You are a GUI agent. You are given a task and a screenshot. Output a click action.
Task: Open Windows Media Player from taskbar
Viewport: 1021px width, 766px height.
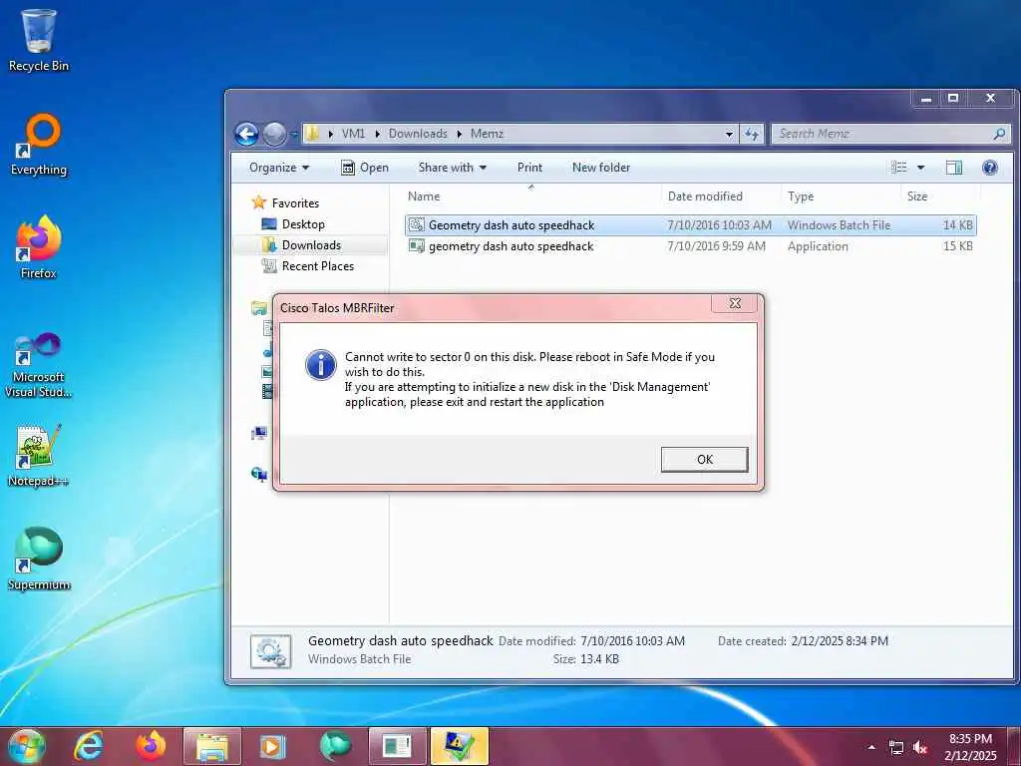click(x=273, y=746)
